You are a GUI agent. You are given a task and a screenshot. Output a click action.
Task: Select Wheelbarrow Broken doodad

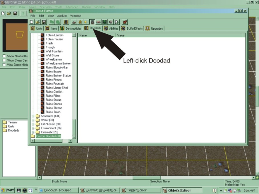pyautogui.click(x=59, y=63)
